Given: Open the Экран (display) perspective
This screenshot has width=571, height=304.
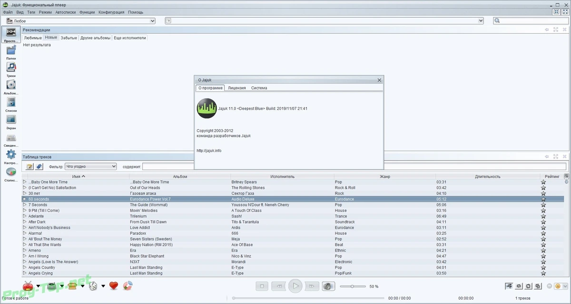Looking at the screenshot, I should click(x=11, y=120).
